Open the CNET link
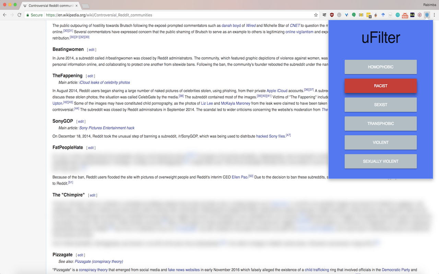The width and height of the screenshot is (439, 274). (295, 25)
